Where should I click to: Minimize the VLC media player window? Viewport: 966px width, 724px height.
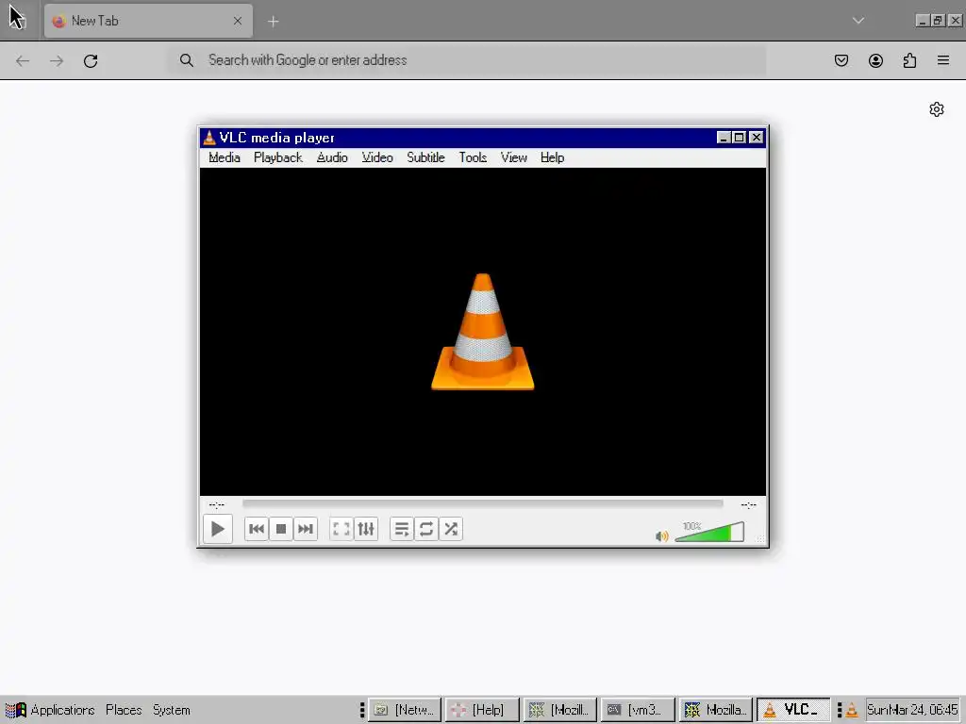[x=724, y=138]
